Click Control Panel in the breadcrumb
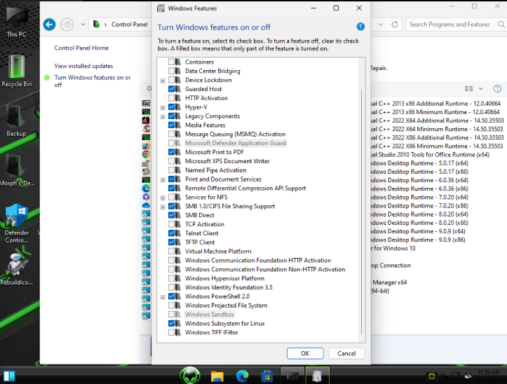This screenshot has width=507, height=384. click(x=129, y=25)
